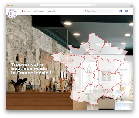Expand the Nos produits dropdown arrow

click(58, 11)
